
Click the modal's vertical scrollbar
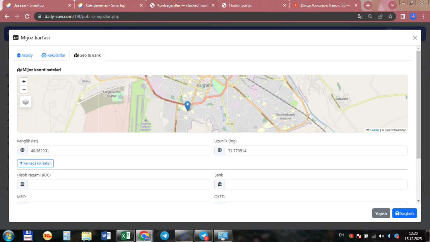point(418,104)
